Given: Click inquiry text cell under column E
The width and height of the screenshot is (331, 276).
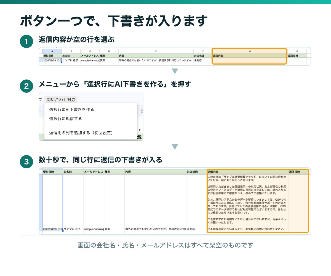Looking at the screenshot, I should 156,60.
